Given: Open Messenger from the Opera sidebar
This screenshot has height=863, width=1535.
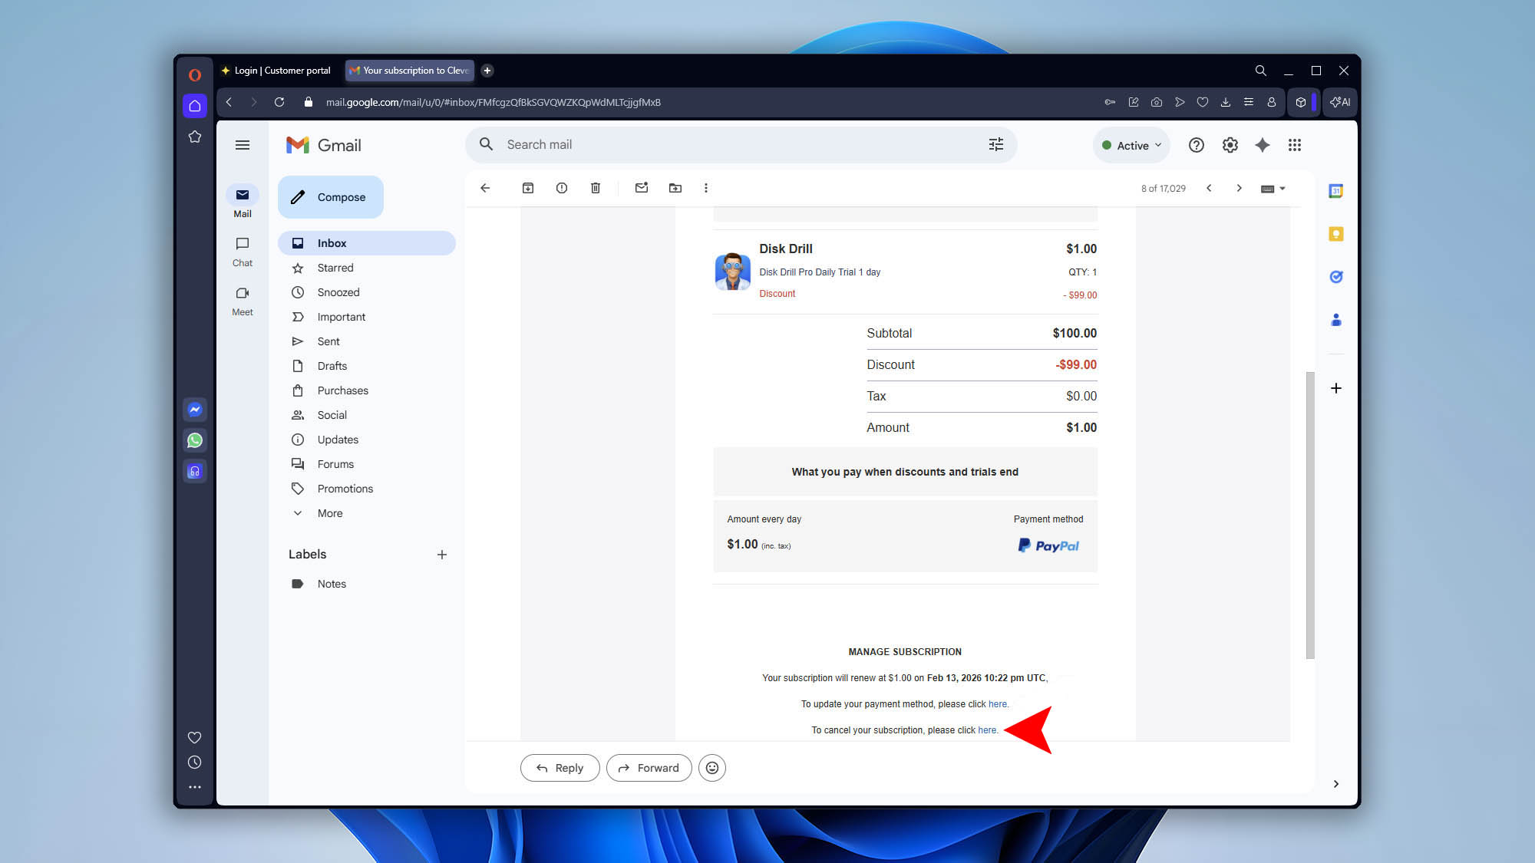Looking at the screenshot, I should coord(194,410).
